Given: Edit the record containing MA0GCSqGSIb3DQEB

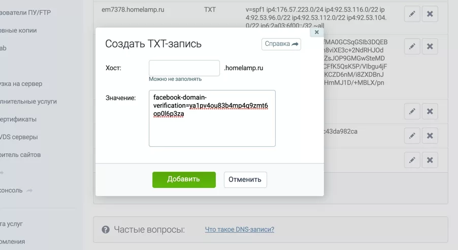Looking at the screenshot, I should click(412, 46).
